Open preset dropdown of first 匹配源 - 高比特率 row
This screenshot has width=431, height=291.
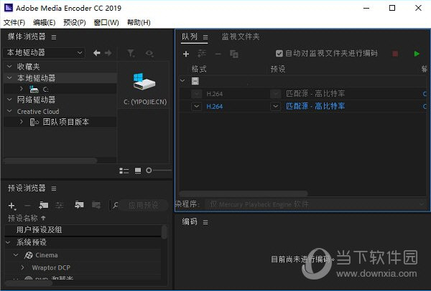(x=275, y=94)
